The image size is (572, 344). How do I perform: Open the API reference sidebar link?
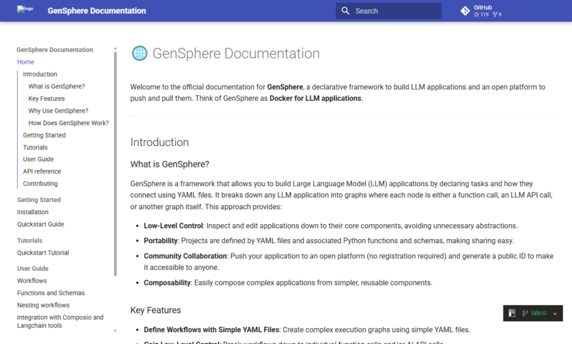click(42, 171)
